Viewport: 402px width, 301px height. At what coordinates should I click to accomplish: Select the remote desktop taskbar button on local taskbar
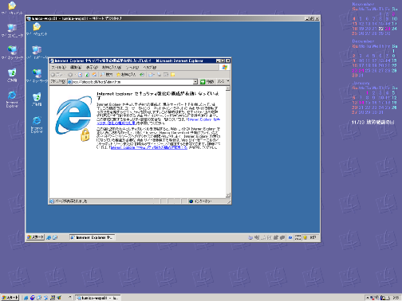tap(98, 298)
